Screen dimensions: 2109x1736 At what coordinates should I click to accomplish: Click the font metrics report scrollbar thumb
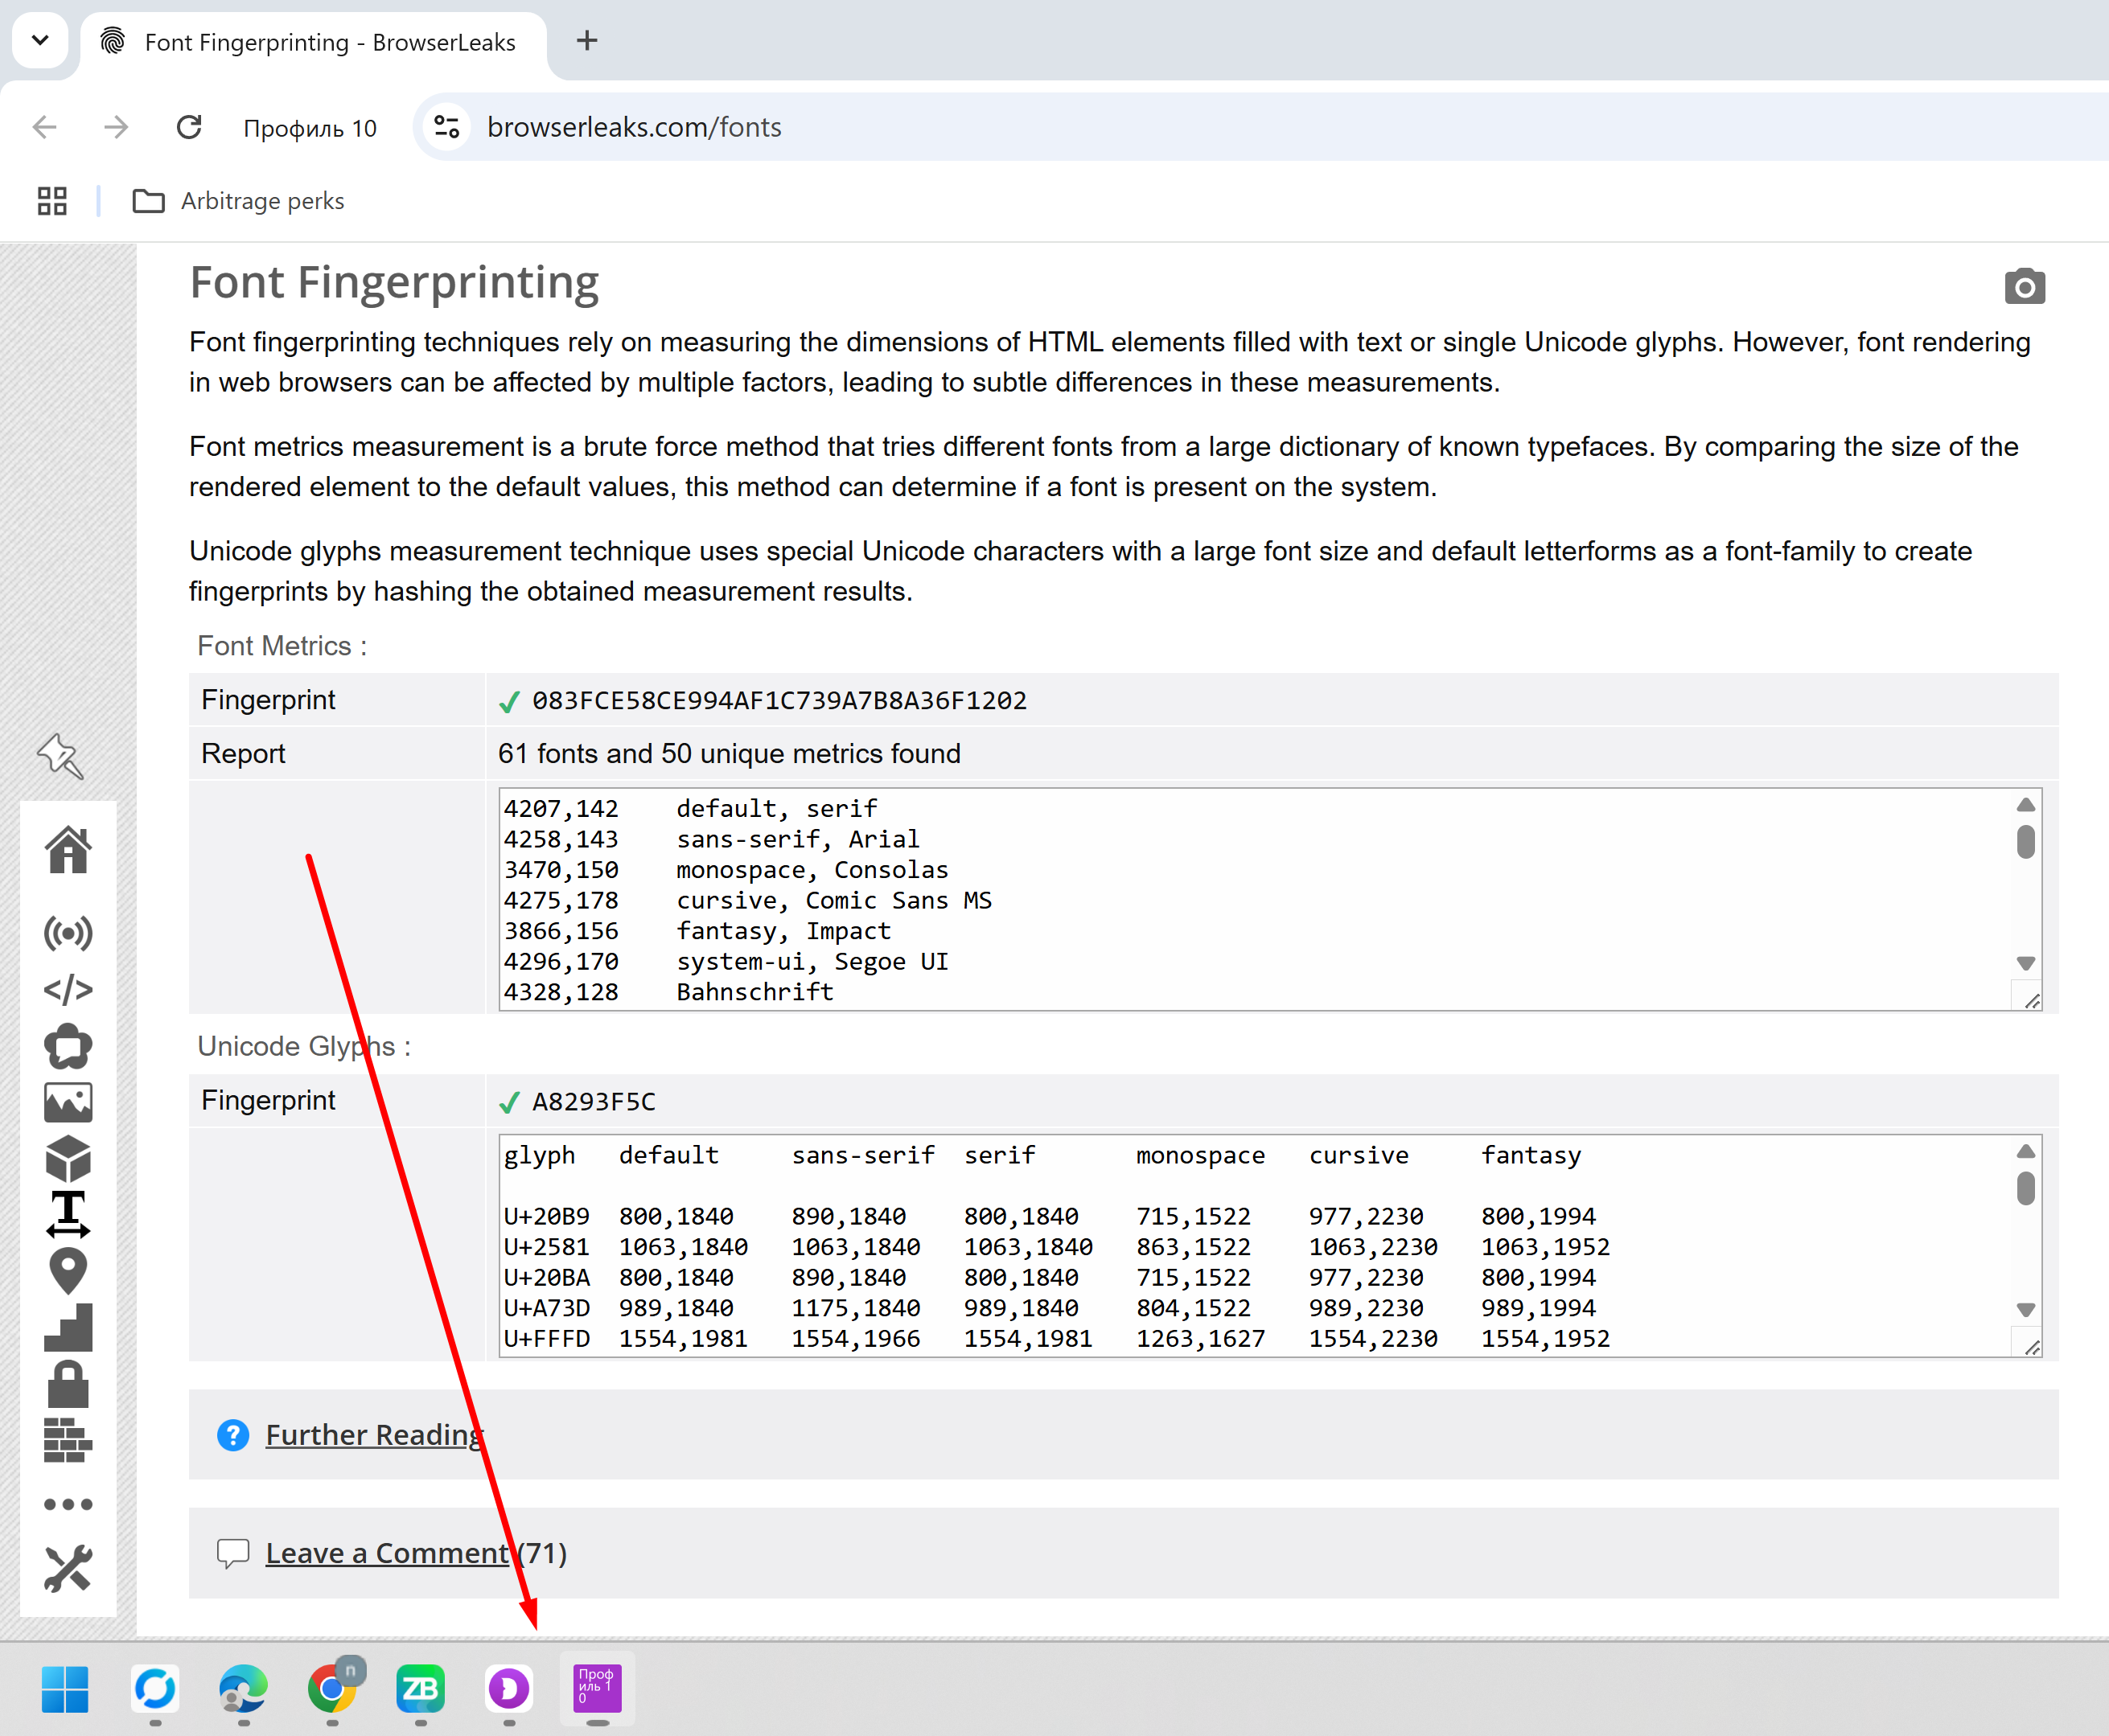pyautogui.click(x=2025, y=842)
